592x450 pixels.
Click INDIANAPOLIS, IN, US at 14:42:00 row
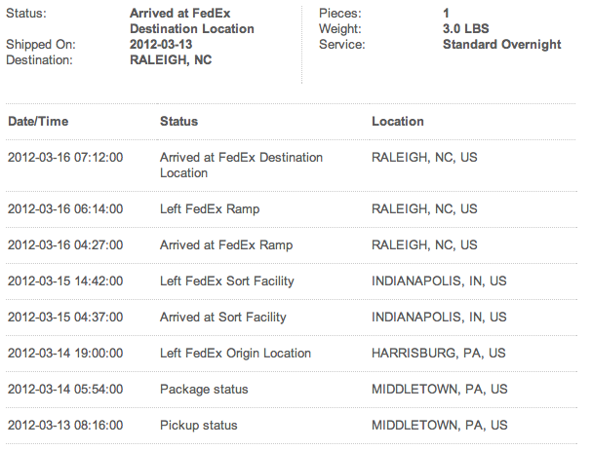coord(439,281)
